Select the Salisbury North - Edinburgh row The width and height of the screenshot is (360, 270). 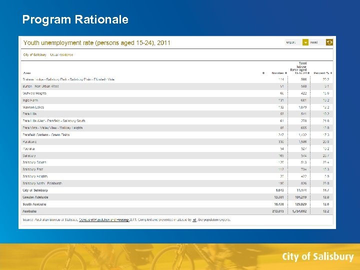(177, 183)
